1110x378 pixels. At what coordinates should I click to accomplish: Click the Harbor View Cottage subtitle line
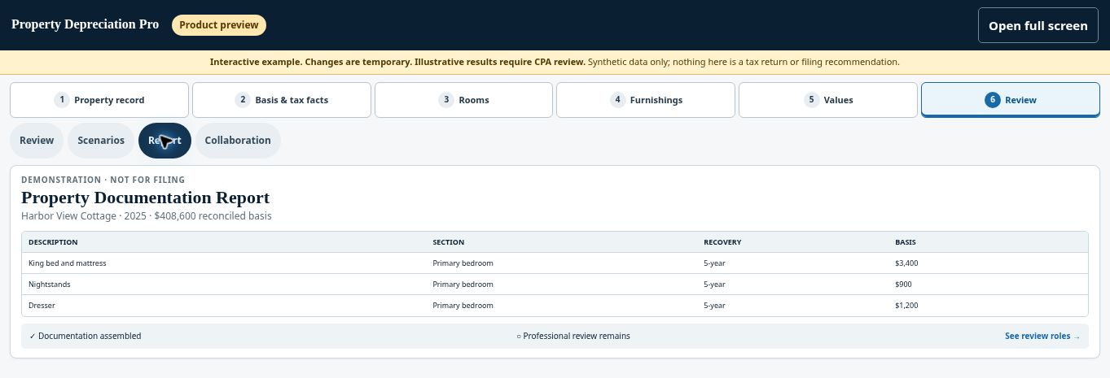147,216
